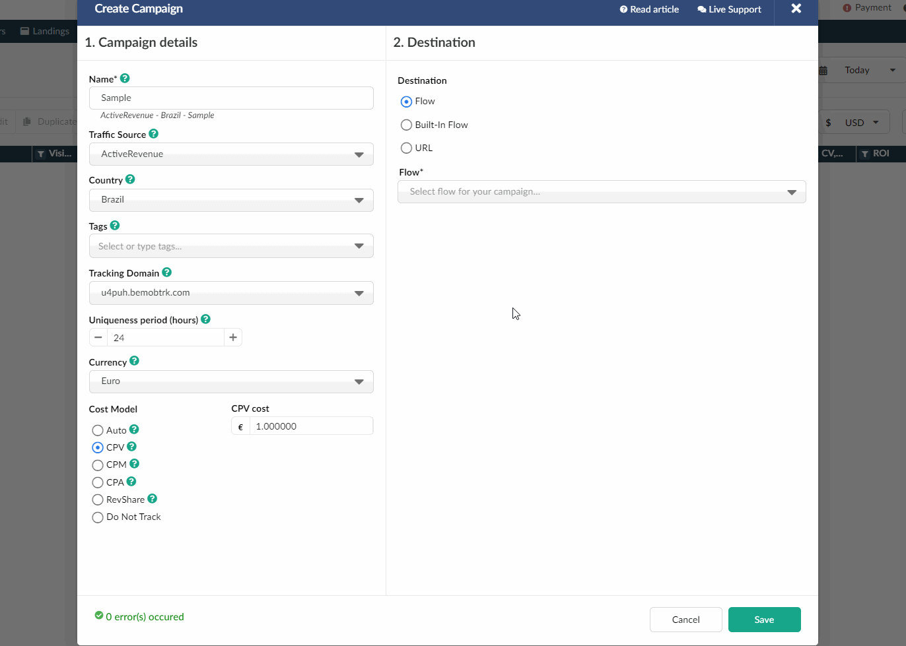Click the help icon next to Tags
Screen dimensions: 906x646
click(x=115, y=226)
